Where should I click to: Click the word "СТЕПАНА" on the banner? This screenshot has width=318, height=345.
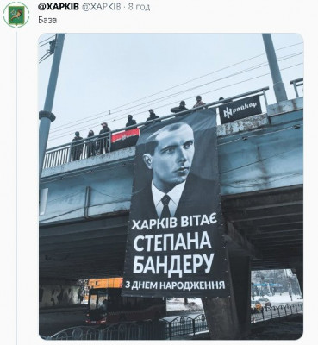pos(172,241)
